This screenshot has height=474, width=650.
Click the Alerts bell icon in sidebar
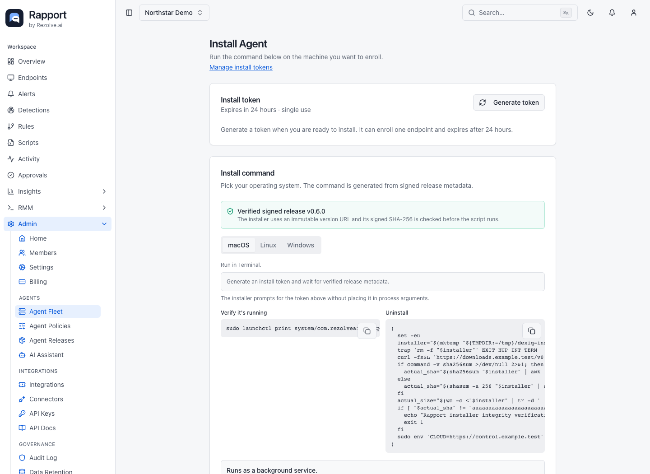11,94
